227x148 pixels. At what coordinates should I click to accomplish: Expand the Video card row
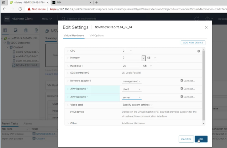[x=68, y=105]
